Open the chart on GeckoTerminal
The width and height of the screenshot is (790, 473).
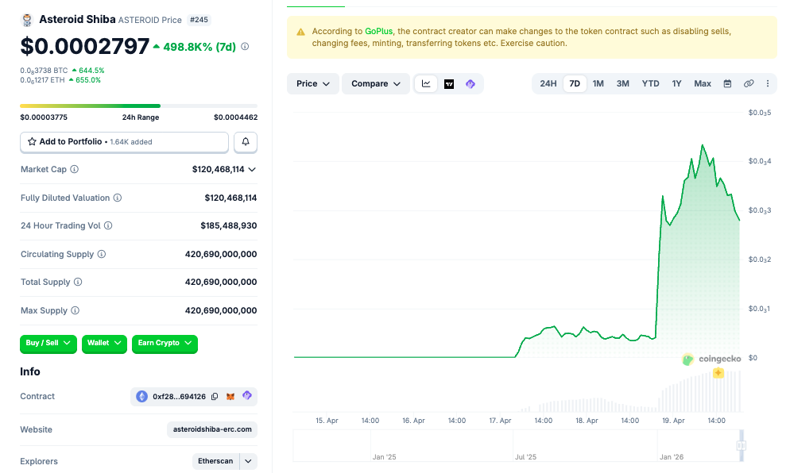[x=471, y=83]
